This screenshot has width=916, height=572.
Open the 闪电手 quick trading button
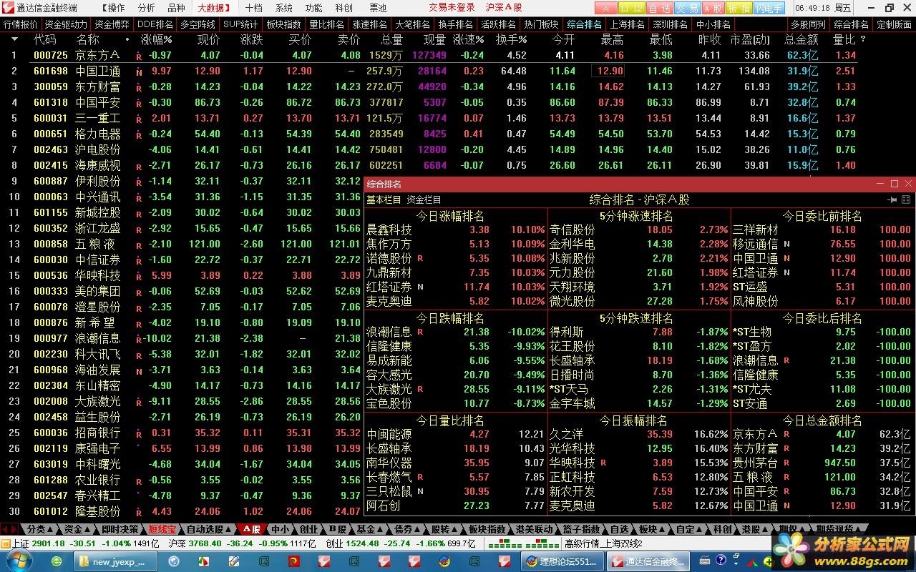coord(769,8)
